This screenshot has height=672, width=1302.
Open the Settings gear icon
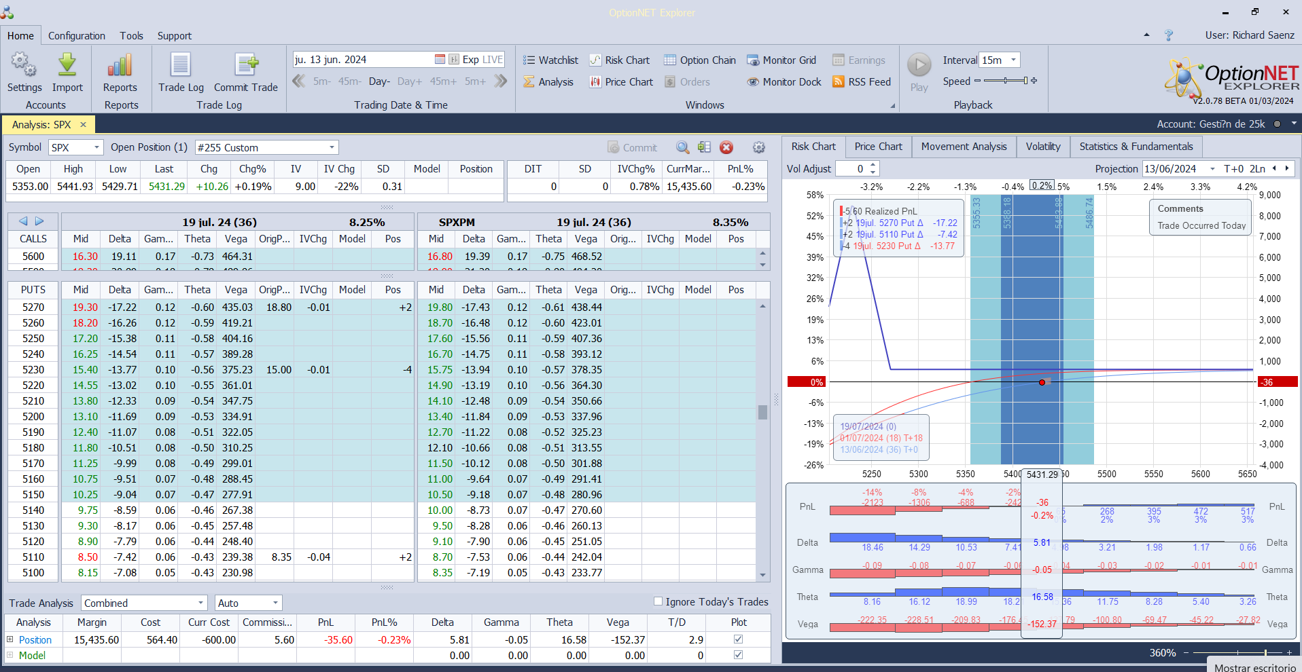coord(24,66)
